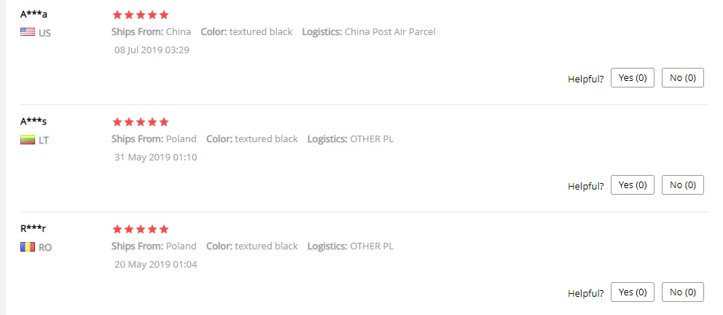Click star rating of A***a's review
Image resolution: width=723 pixels, height=315 pixels.
pos(141,15)
